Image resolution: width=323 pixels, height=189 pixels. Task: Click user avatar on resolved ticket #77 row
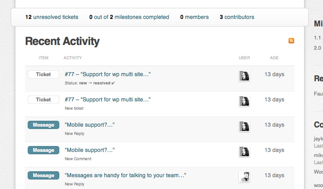pyautogui.click(x=244, y=76)
